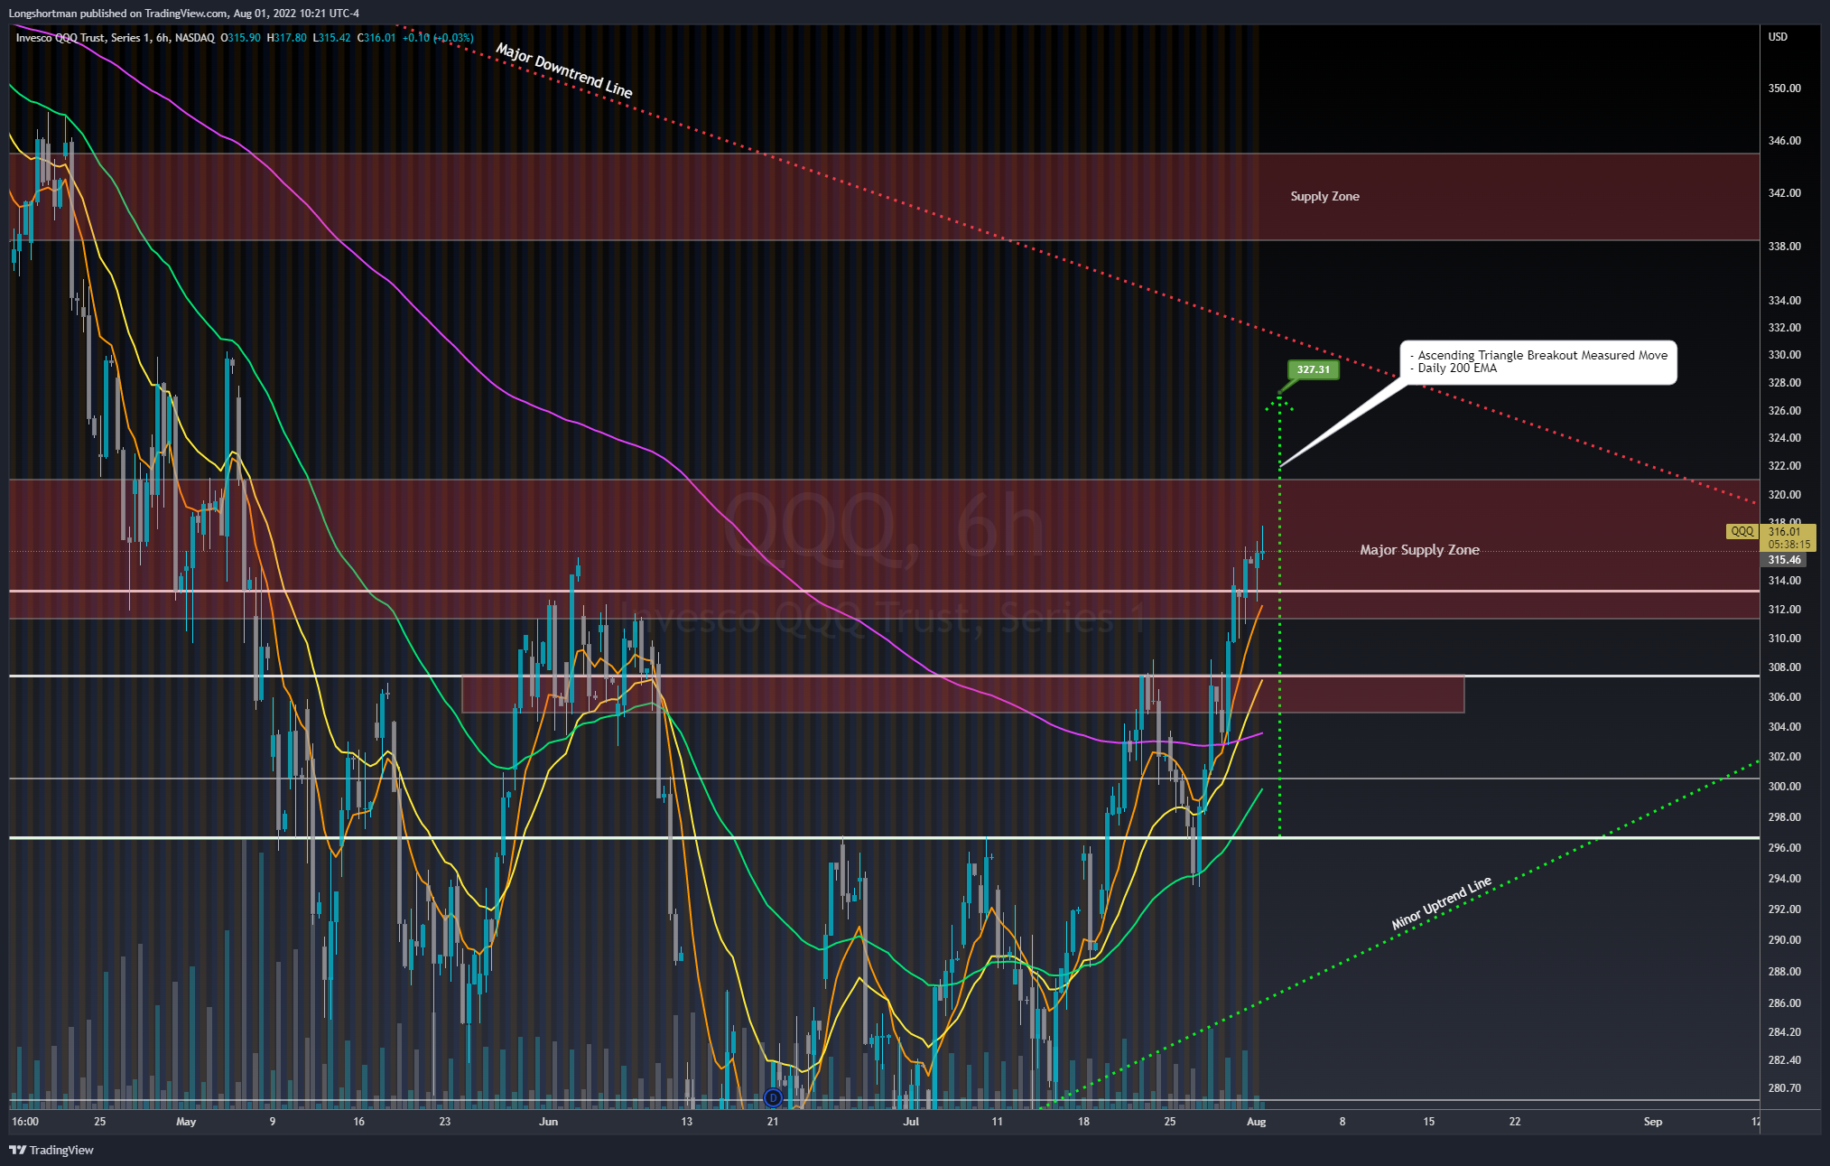Select the Major Downtrend Line label
1830x1166 pixels.
point(564,70)
